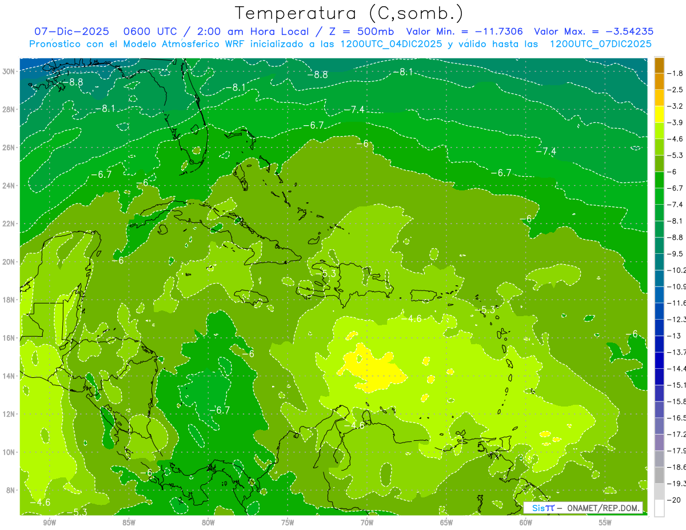Click the '8N' latitude label
686x530 pixels.
click(x=10, y=490)
